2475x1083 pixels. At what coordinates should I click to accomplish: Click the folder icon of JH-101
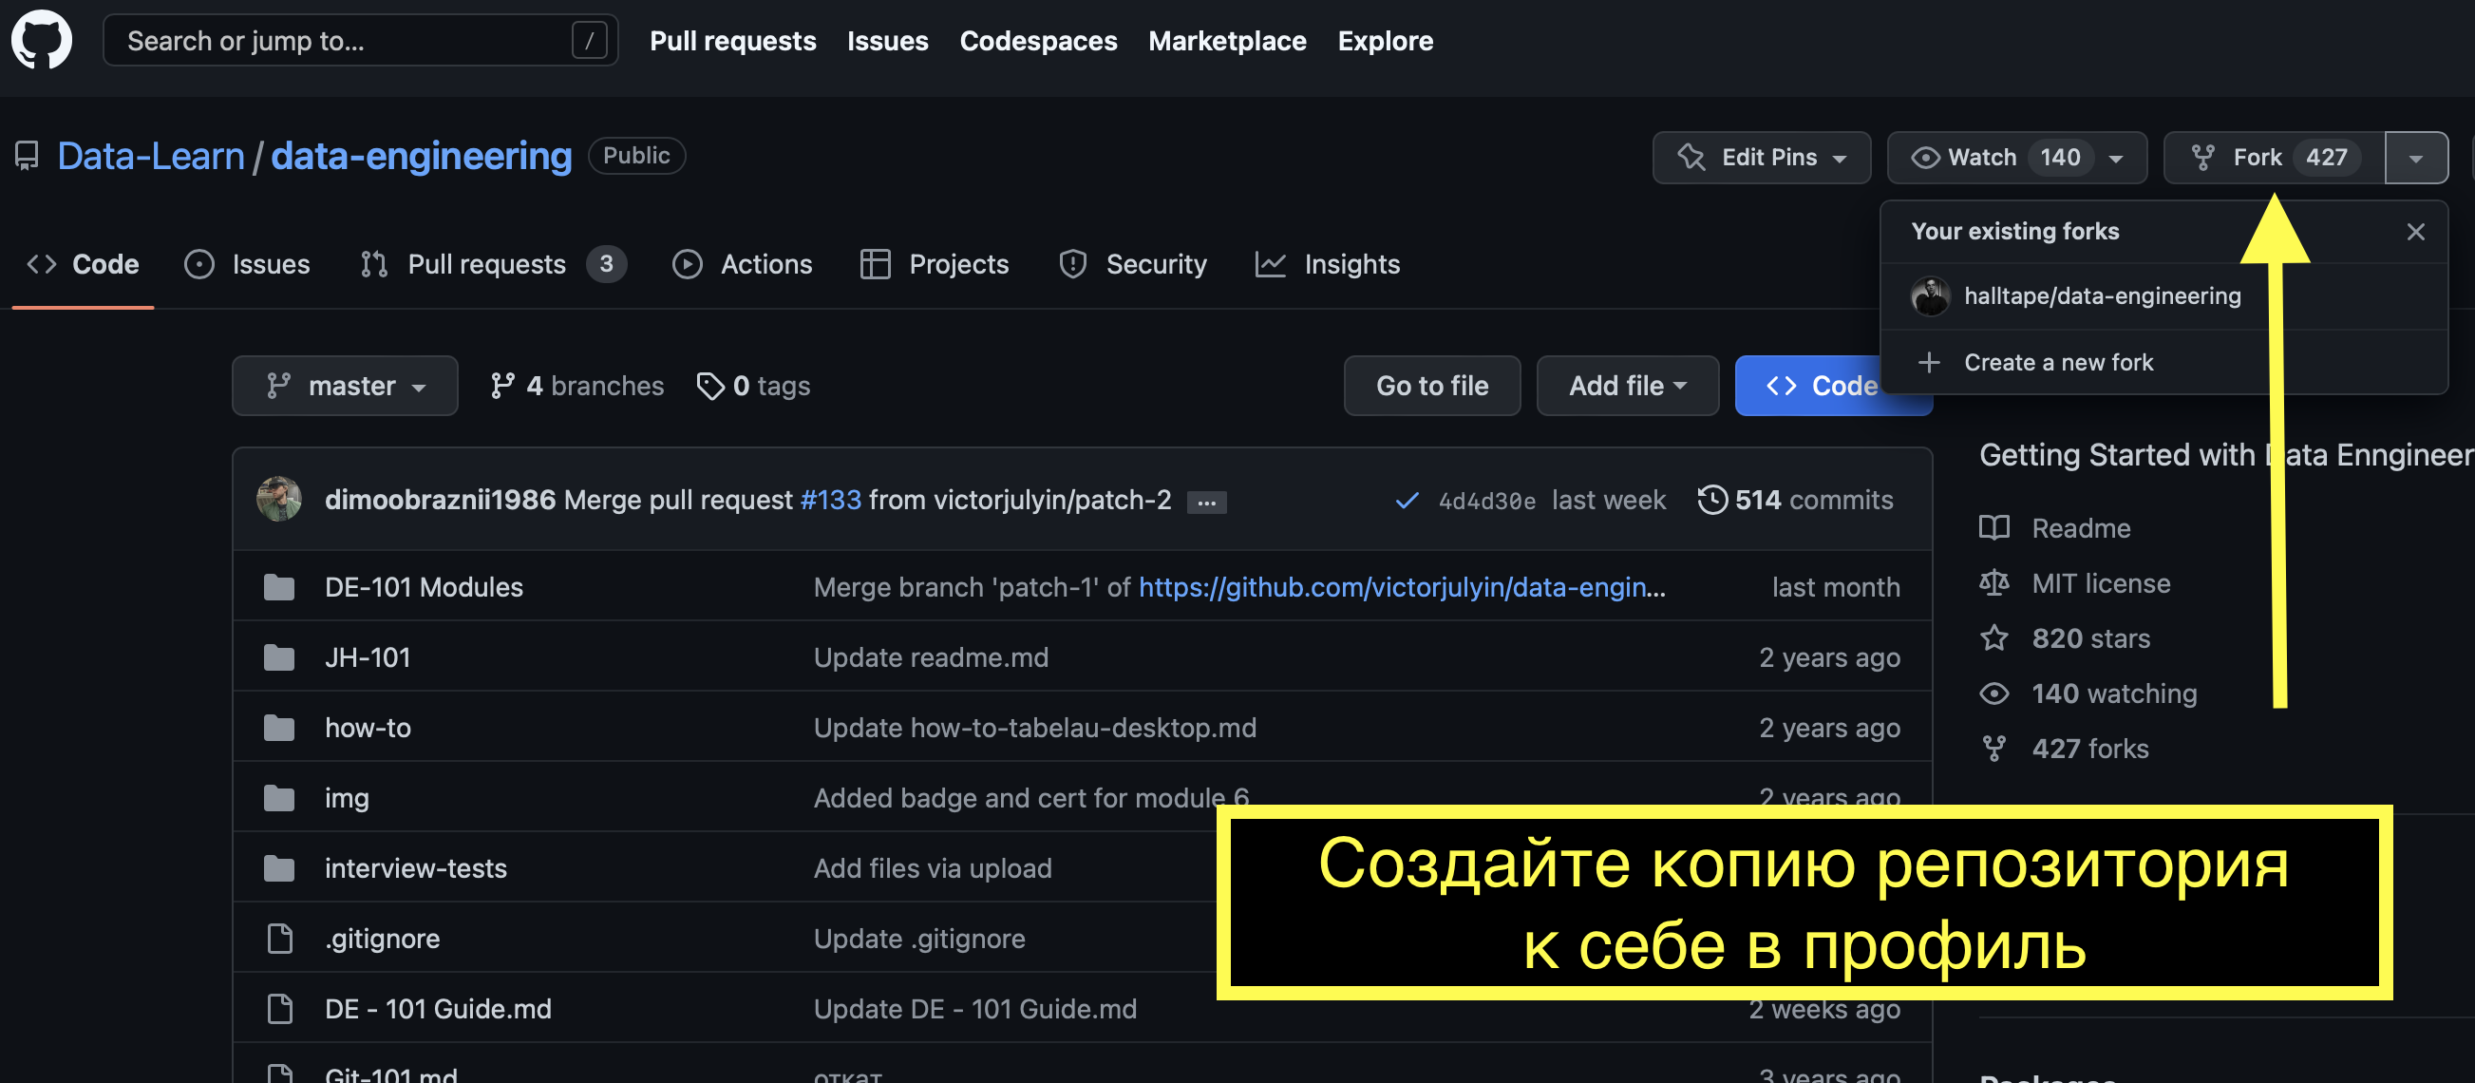(278, 657)
